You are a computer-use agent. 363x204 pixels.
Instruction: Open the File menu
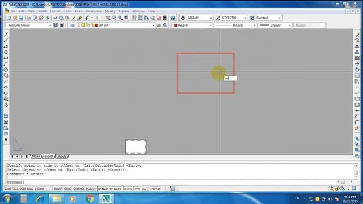(13, 11)
